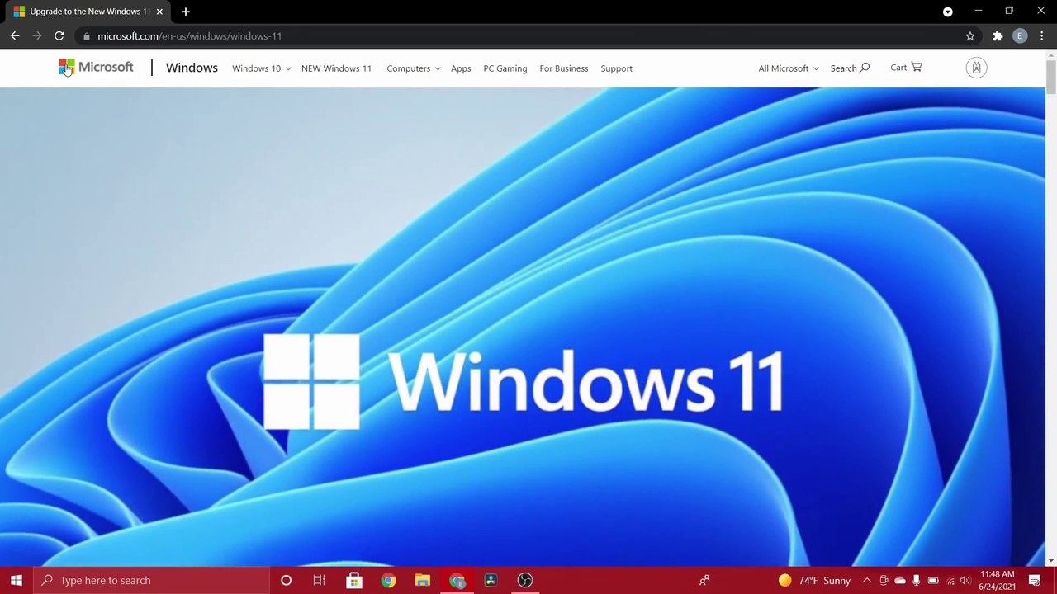The image size is (1057, 594).
Task: Open File Explorer from taskbar
Action: 422,580
